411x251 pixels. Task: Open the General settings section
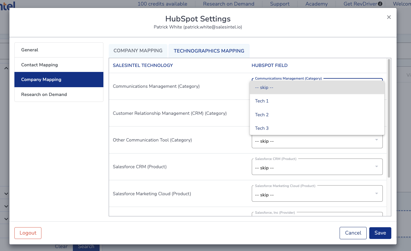click(59, 50)
